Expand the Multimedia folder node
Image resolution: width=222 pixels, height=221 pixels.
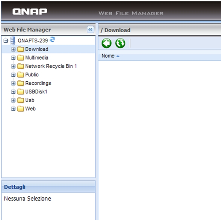click(x=13, y=58)
